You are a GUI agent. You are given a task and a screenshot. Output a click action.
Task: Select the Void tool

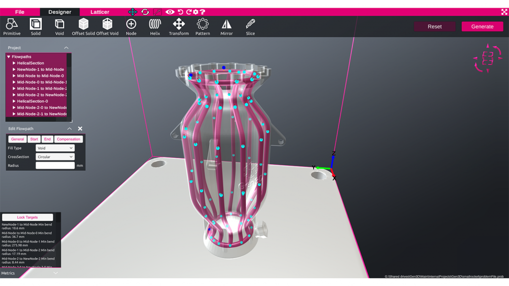coord(59,25)
